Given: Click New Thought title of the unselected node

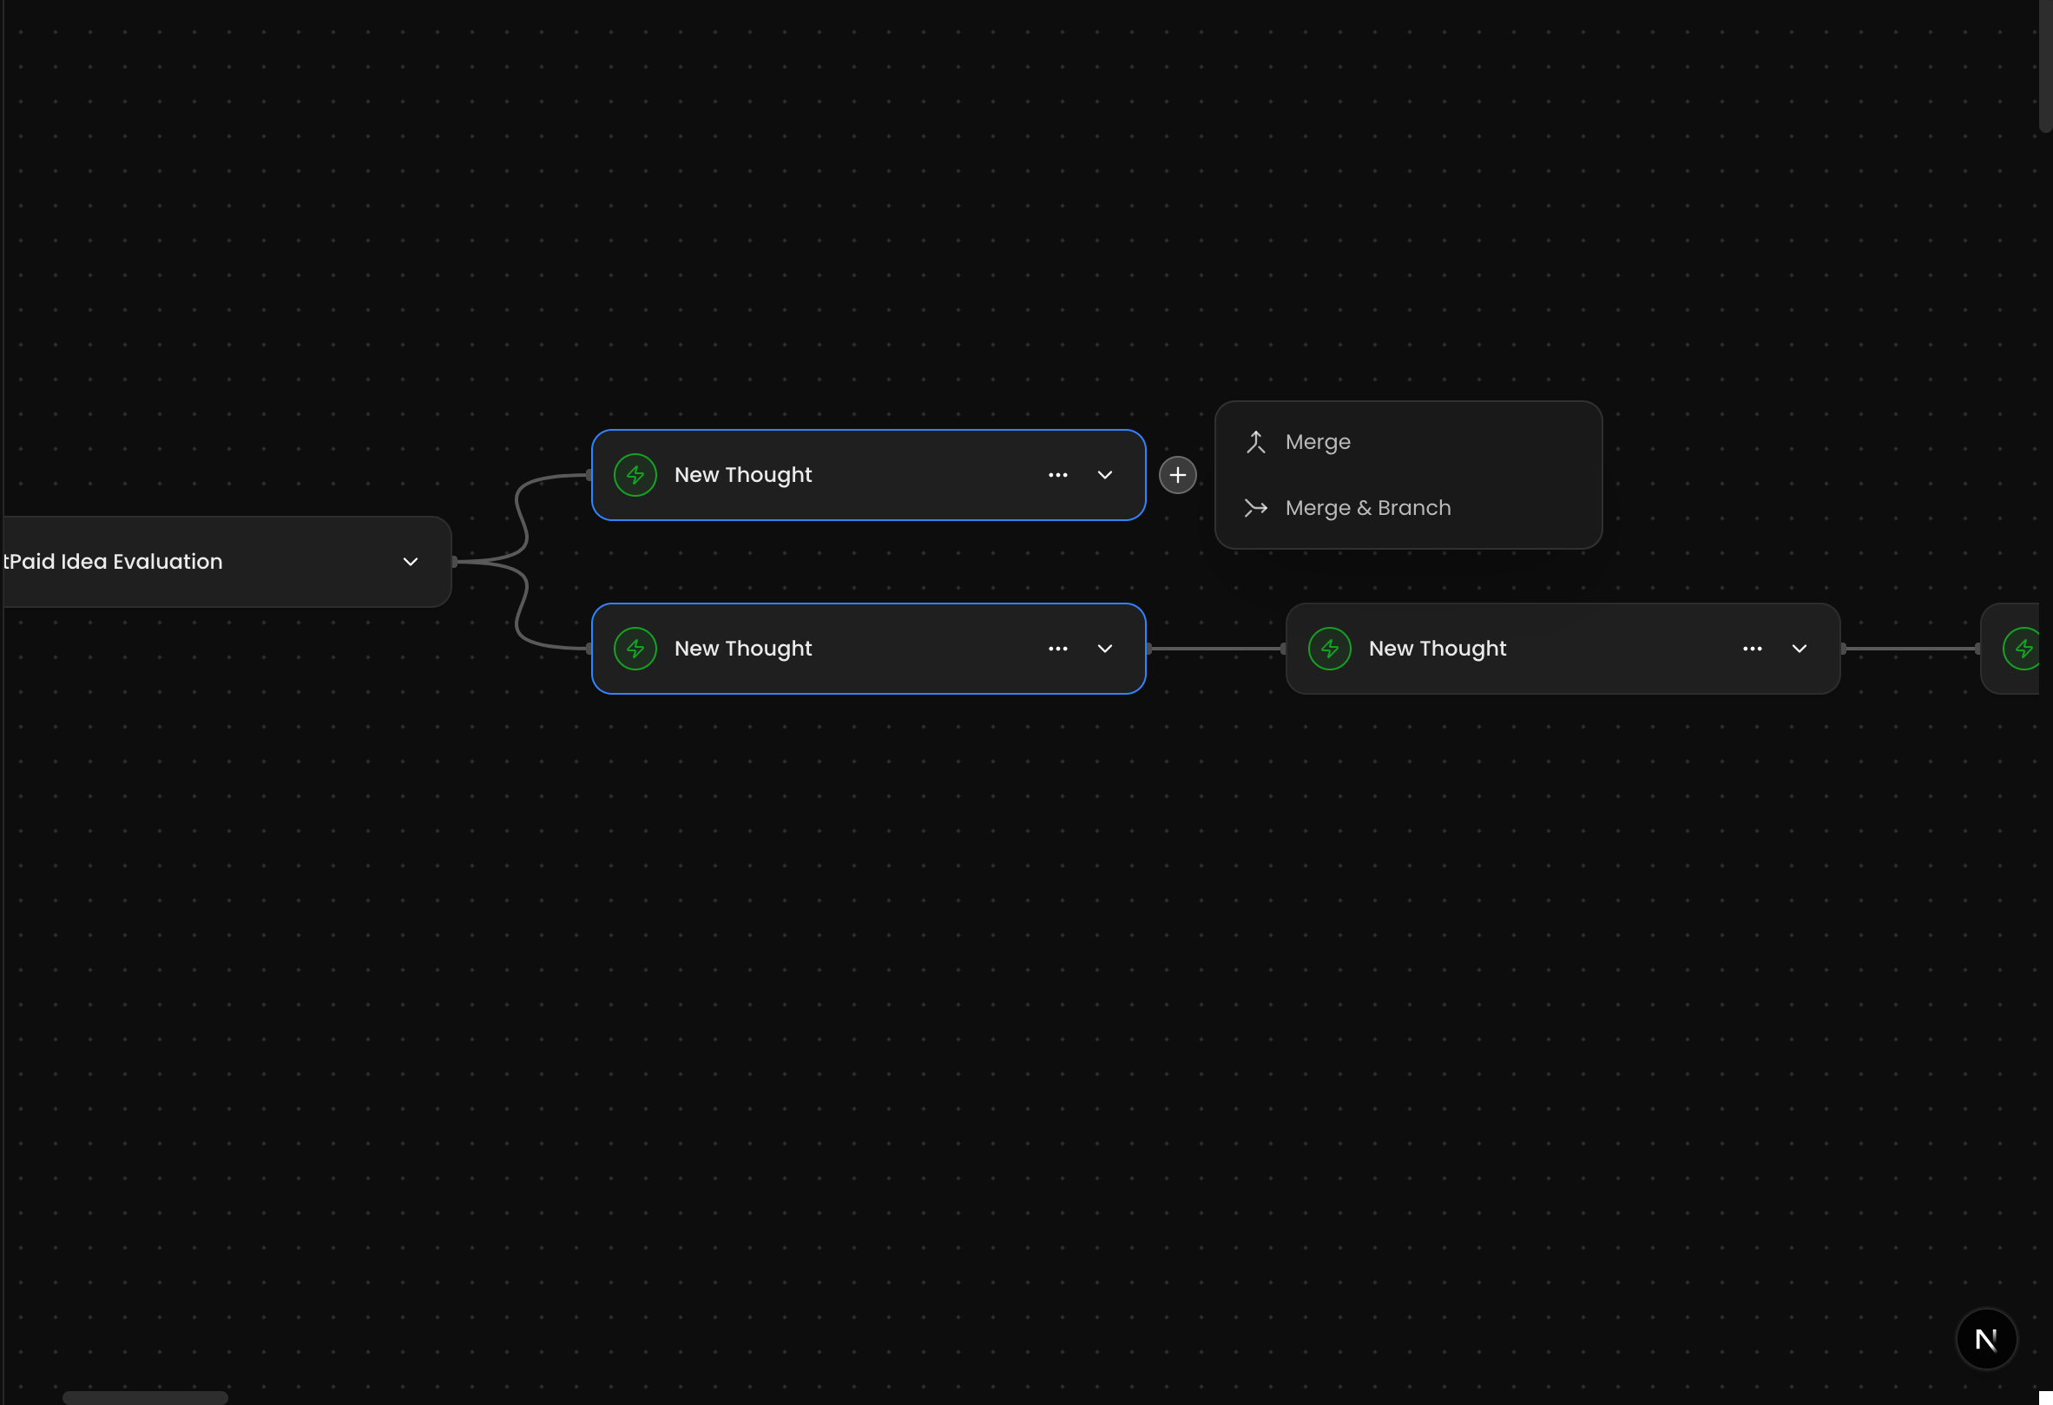Looking at the screenshot, I should click(1438, 649).
